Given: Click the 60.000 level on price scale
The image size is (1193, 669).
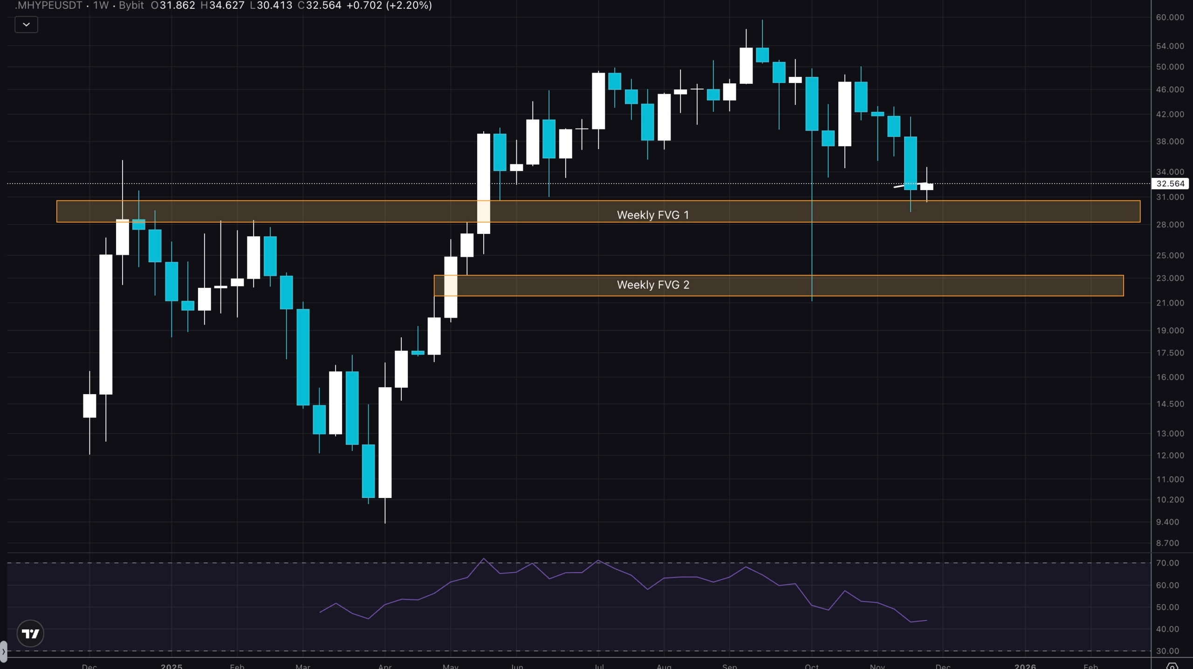Looking at the screenshot, I should 1170,17.
